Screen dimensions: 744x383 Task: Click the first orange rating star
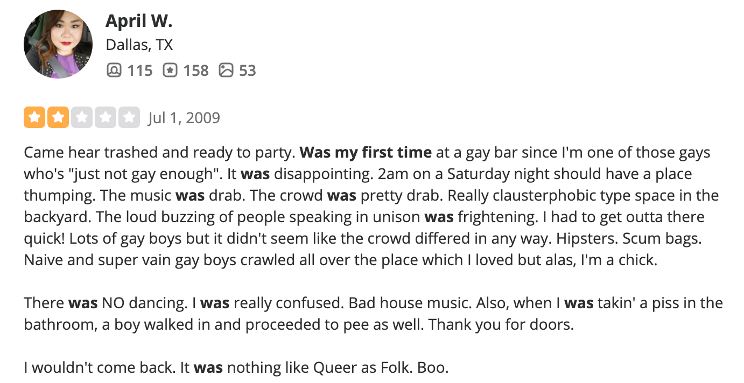pos(34,117)
